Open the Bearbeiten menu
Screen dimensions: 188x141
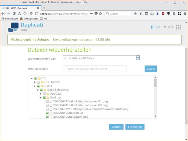click(x=34, y=2)
